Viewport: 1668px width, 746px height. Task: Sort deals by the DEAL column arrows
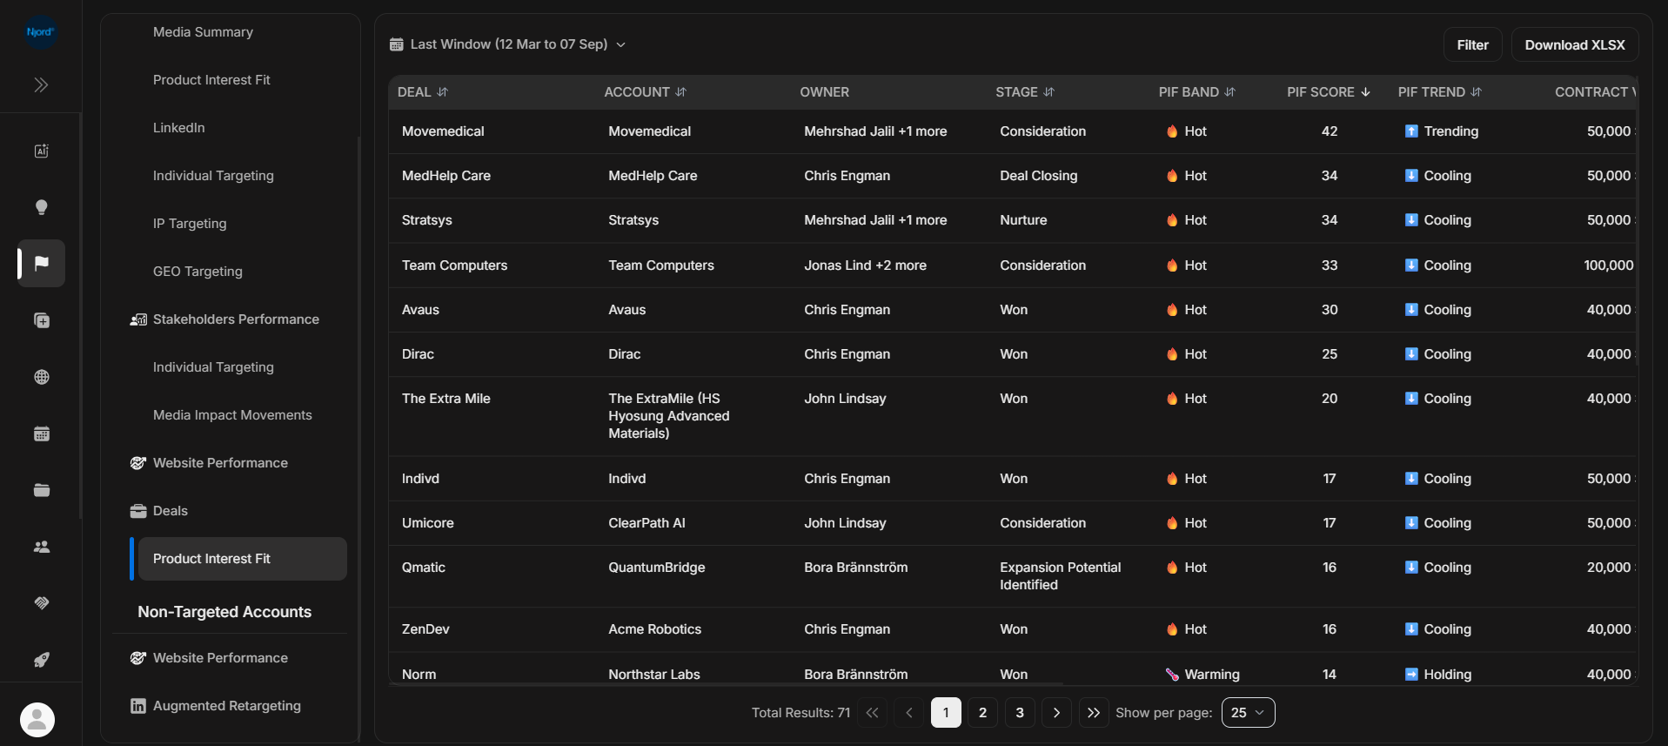(x=442, y=92)
